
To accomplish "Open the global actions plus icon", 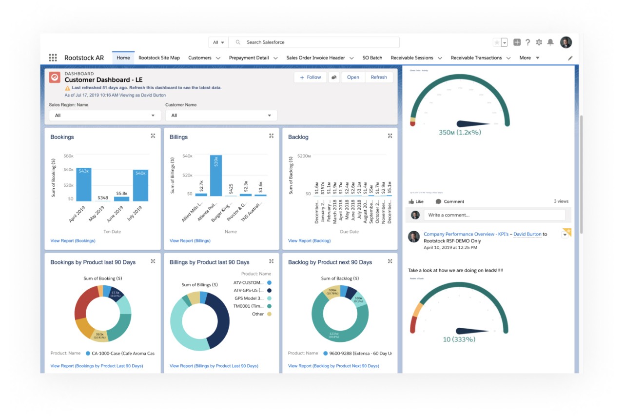I will pyautogui.click(x=517, y=42).
